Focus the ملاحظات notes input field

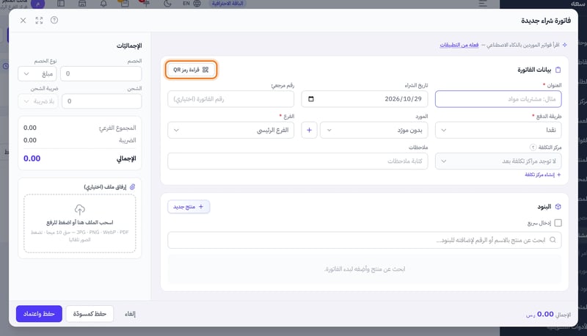pos(298,161)
